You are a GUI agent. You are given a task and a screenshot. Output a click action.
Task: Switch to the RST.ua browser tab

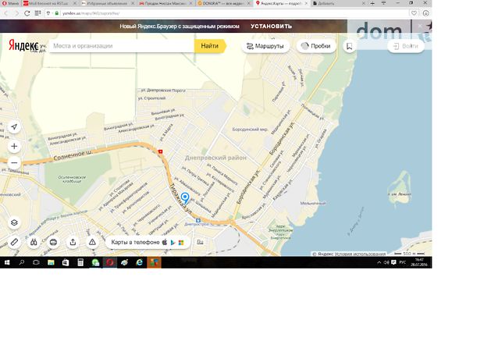[49, 3]
